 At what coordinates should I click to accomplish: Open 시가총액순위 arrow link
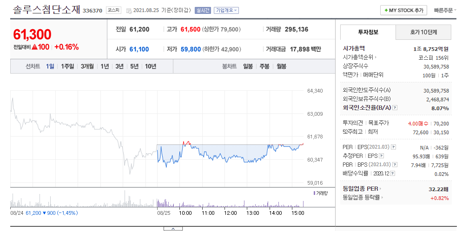point(376,57)
